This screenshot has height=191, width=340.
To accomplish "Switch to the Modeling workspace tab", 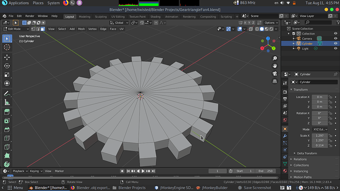I will [85, 17].
